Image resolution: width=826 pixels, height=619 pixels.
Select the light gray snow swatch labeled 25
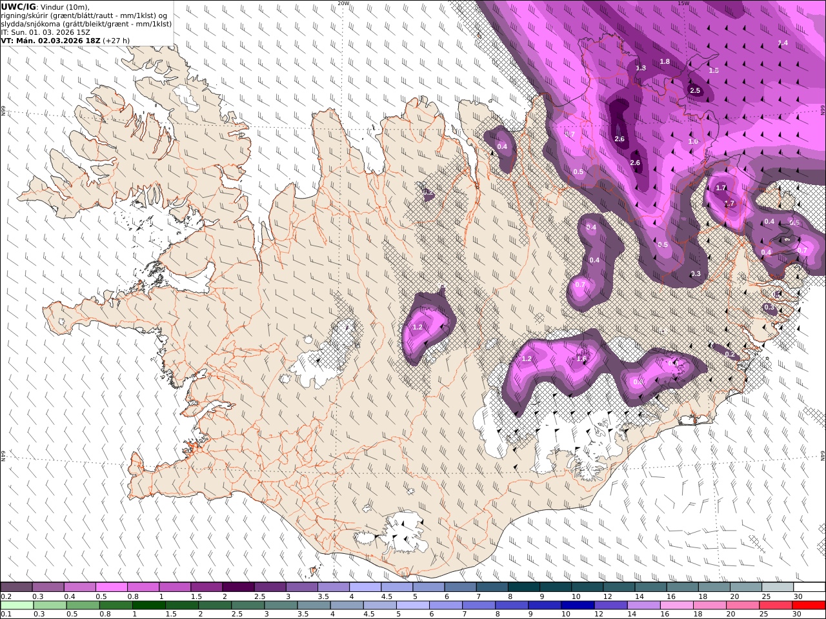[x=778, y=587]
